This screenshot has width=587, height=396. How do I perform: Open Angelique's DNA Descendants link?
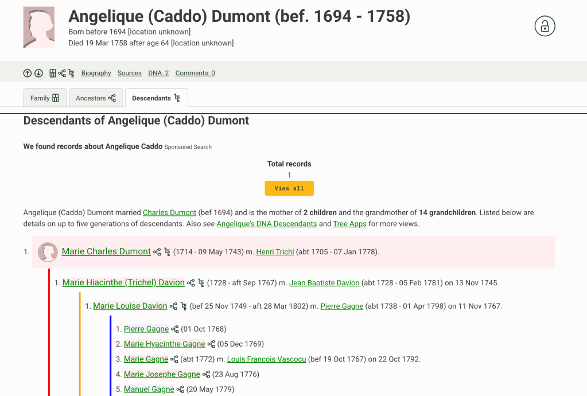coord(266,224)
